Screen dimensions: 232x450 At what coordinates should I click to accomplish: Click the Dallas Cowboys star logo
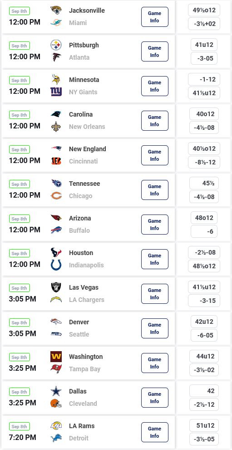pos(56,391)
